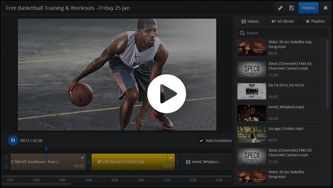This screenshot has height=188, width=333.
Task: Click the floppy disk save icon
Action: 291,8
